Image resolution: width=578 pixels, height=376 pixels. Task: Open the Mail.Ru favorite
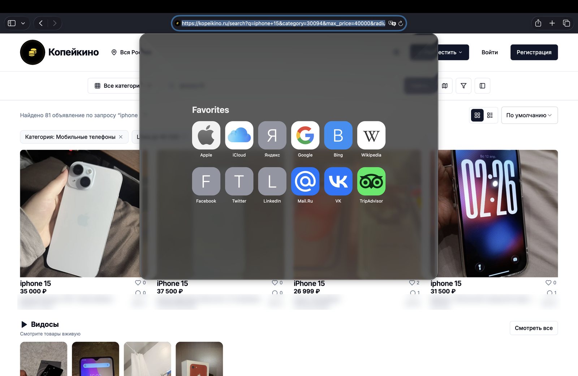click(x=305, y=181)
